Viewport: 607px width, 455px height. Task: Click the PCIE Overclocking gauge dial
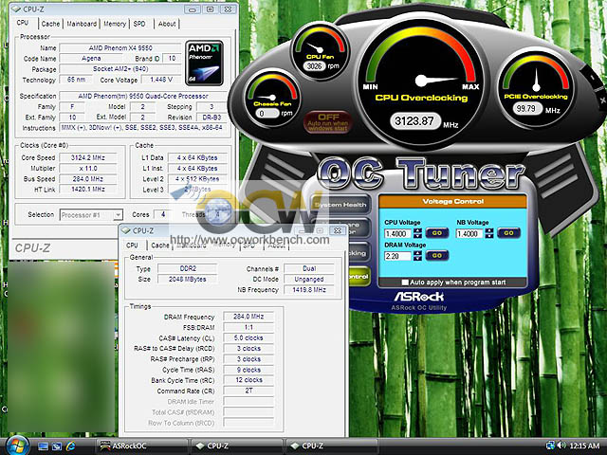point(536,87)
